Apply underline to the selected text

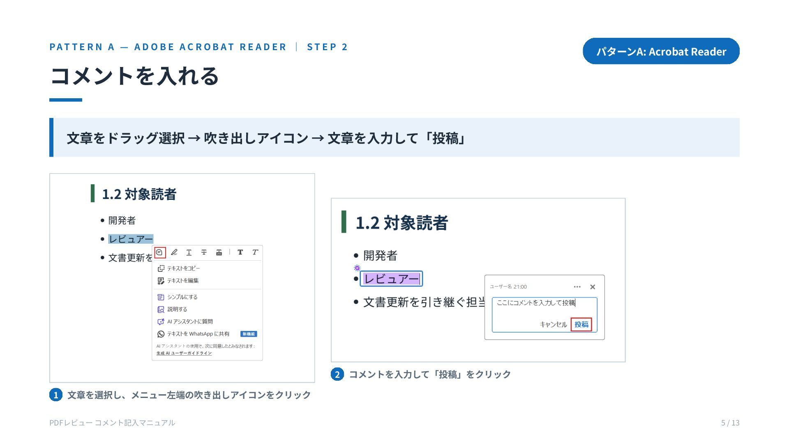click(189, 252)
